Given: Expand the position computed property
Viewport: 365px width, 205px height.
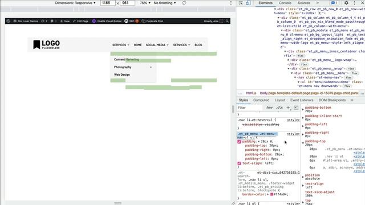Looking at the screenshot, I should [x=303, y=177].
